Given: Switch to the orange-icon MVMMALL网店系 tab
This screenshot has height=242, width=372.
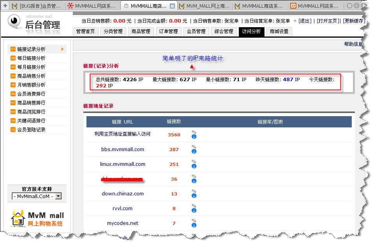Looking at the screenshot, I should point(315,6).
